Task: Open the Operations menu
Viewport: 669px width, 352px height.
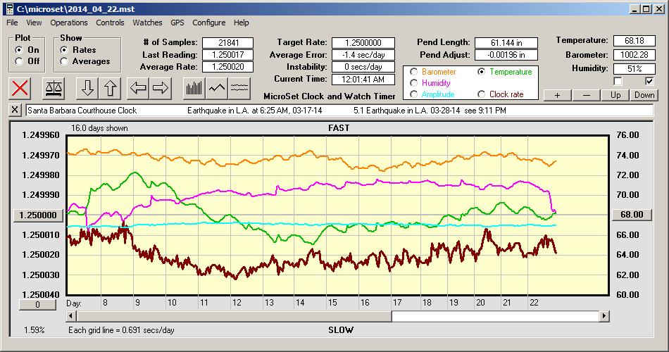Action: point(69,23)
